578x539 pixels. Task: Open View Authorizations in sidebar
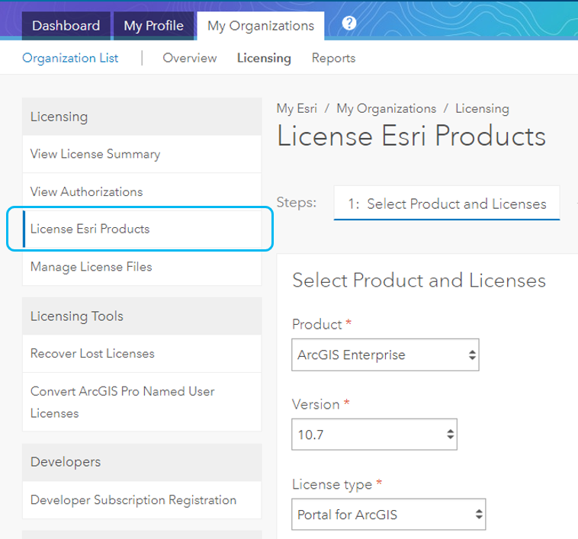[x=142, y=191]
